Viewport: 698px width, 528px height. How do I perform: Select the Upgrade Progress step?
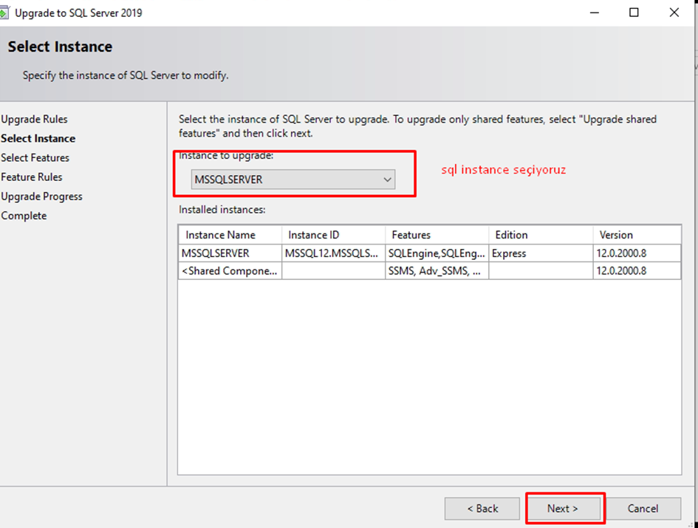click(42, 196)
